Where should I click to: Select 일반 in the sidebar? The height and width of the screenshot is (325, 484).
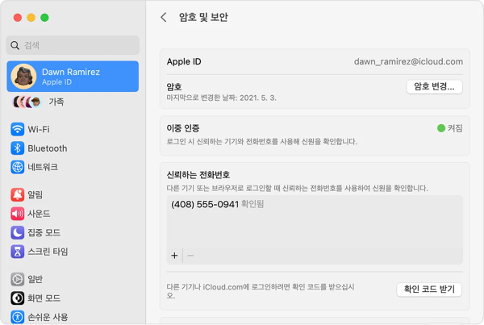pos(35,279)
